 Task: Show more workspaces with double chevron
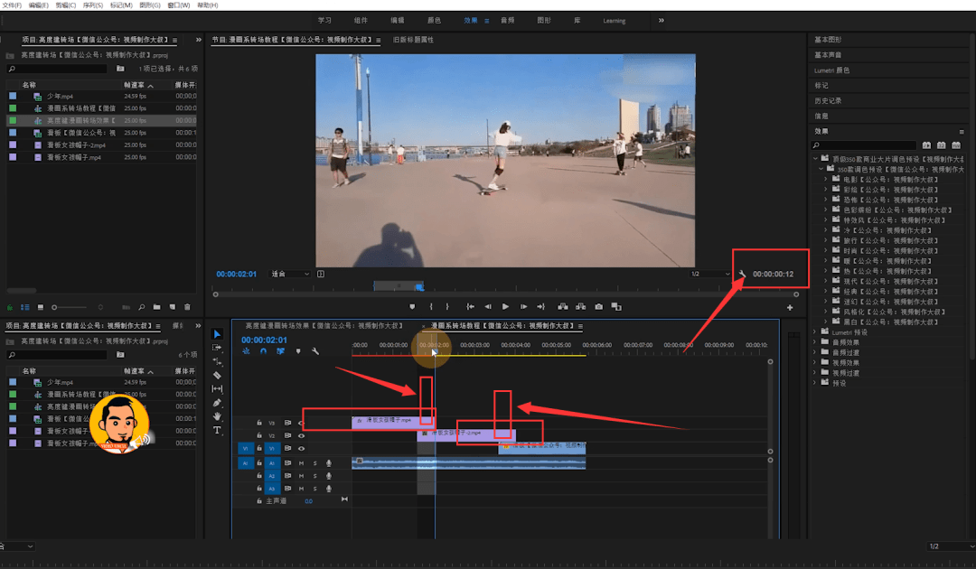(661, 21)
